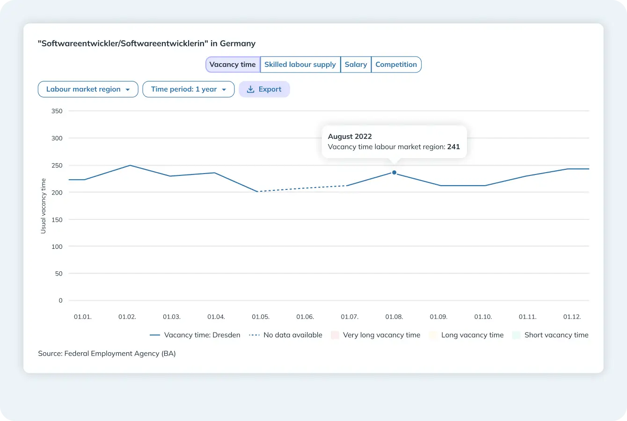
Task: Click the yellow Long vacancy time swatch
Action: [433, 335]
